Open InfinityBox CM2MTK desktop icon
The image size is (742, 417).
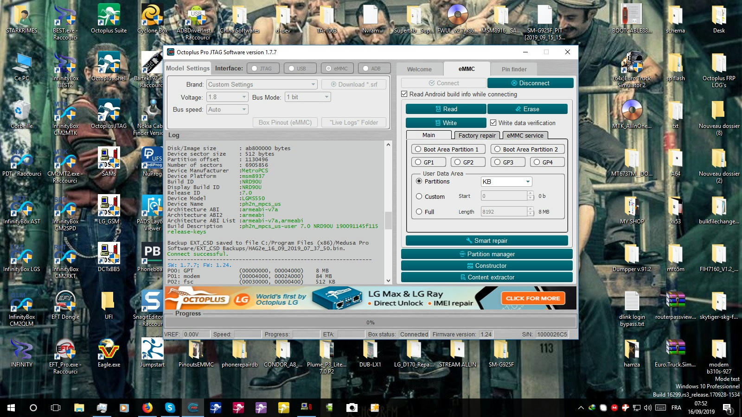pyautogui.click(x=65, y=117)
